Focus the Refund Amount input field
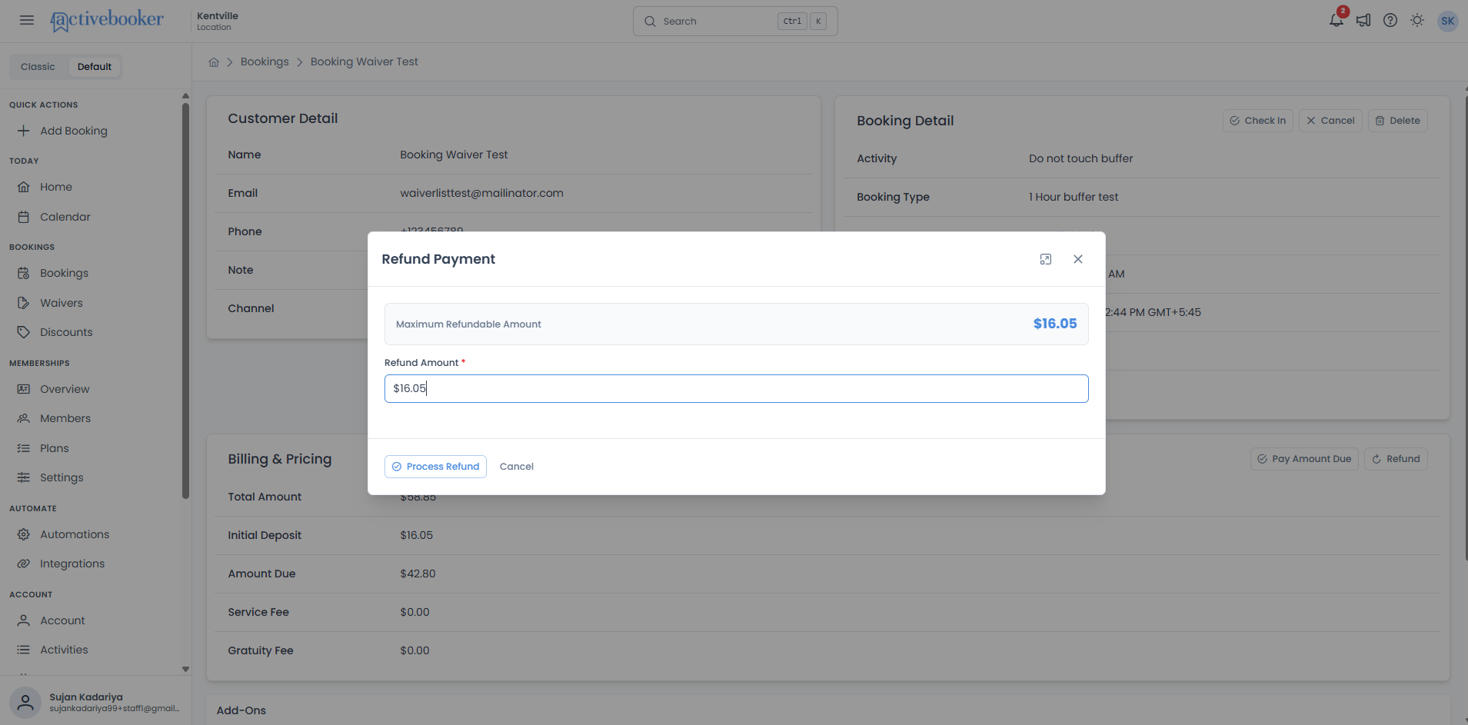1468x725 pixels. pos(736,389)
